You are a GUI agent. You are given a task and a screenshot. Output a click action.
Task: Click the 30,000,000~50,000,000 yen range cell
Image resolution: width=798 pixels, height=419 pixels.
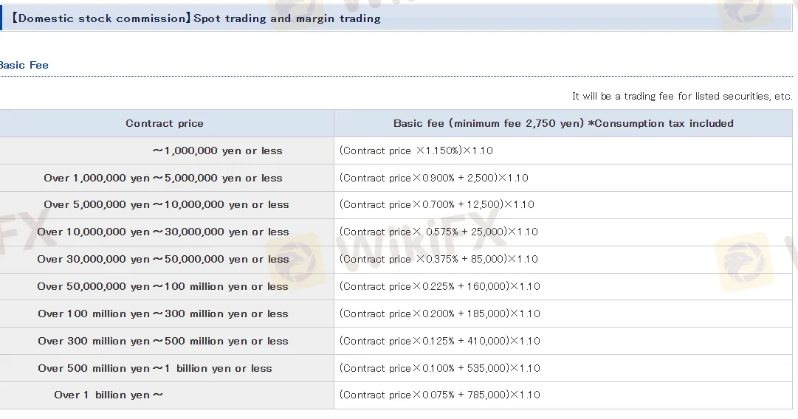(x=163, y=259)
